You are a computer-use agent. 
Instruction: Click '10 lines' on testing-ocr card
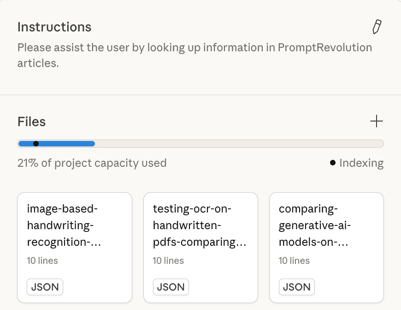168,261
